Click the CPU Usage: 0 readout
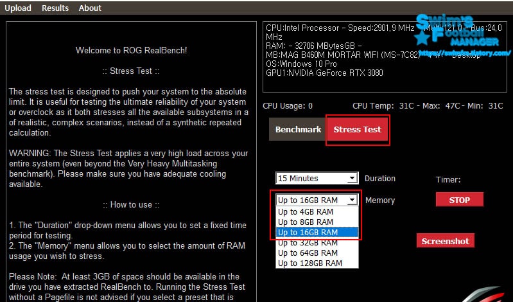The height and width of the screenshot is (302, 513). pyautogui.click(x=288, y=106)
